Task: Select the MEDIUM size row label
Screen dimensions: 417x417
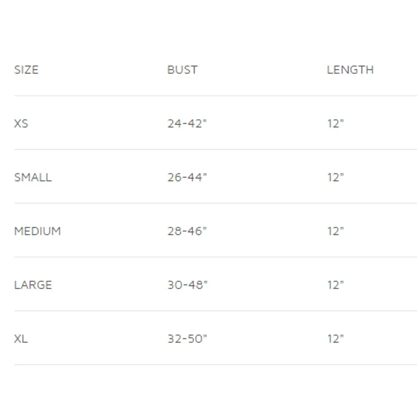Action: [x=38, y=231]
